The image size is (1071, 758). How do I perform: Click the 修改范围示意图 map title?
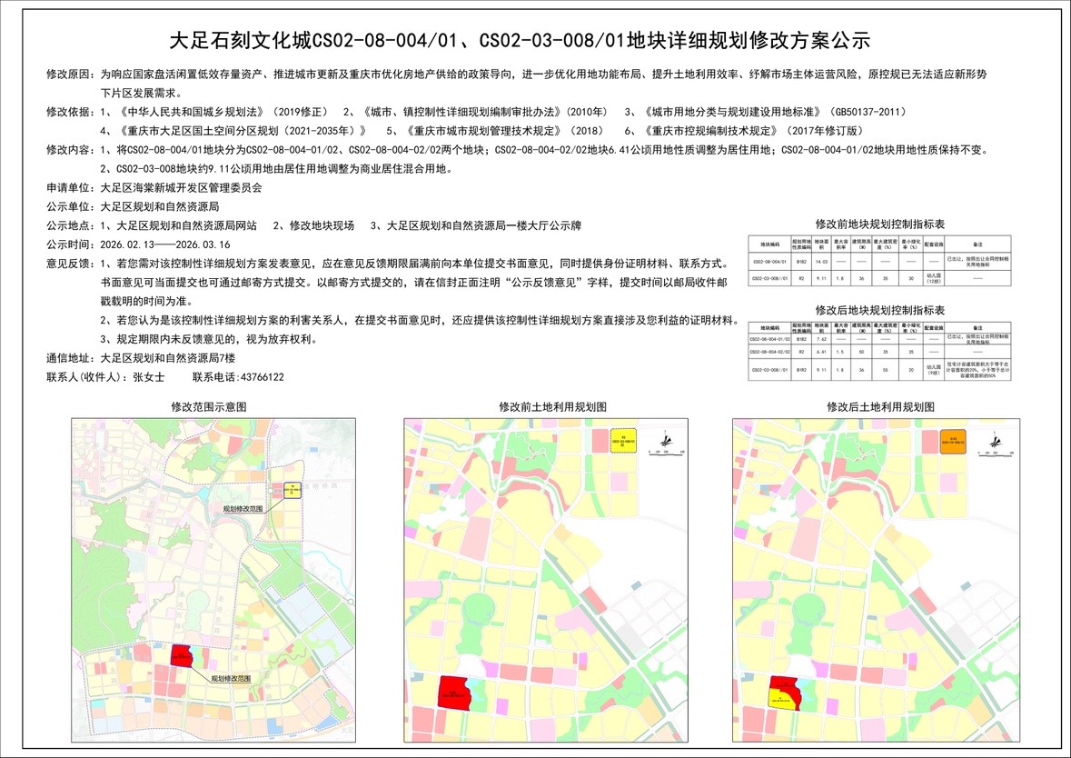pyautogui.click(x=208, y=407)
